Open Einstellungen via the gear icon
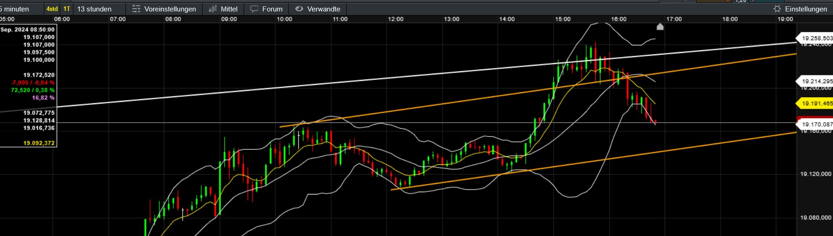Viewport: 833px width, 236px height. (x=777, y=9)
